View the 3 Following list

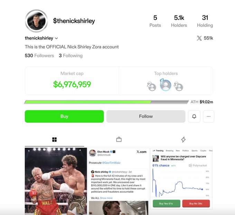71,55
